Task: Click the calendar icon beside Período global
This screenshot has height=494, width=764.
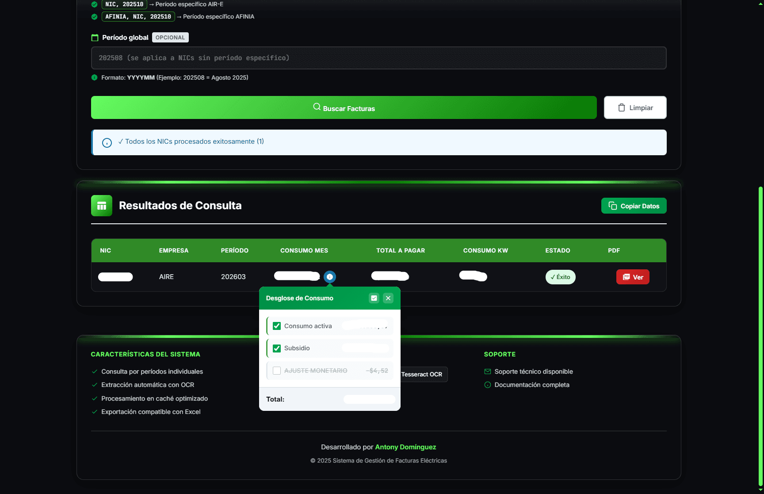Action: [x=95, y=38]
